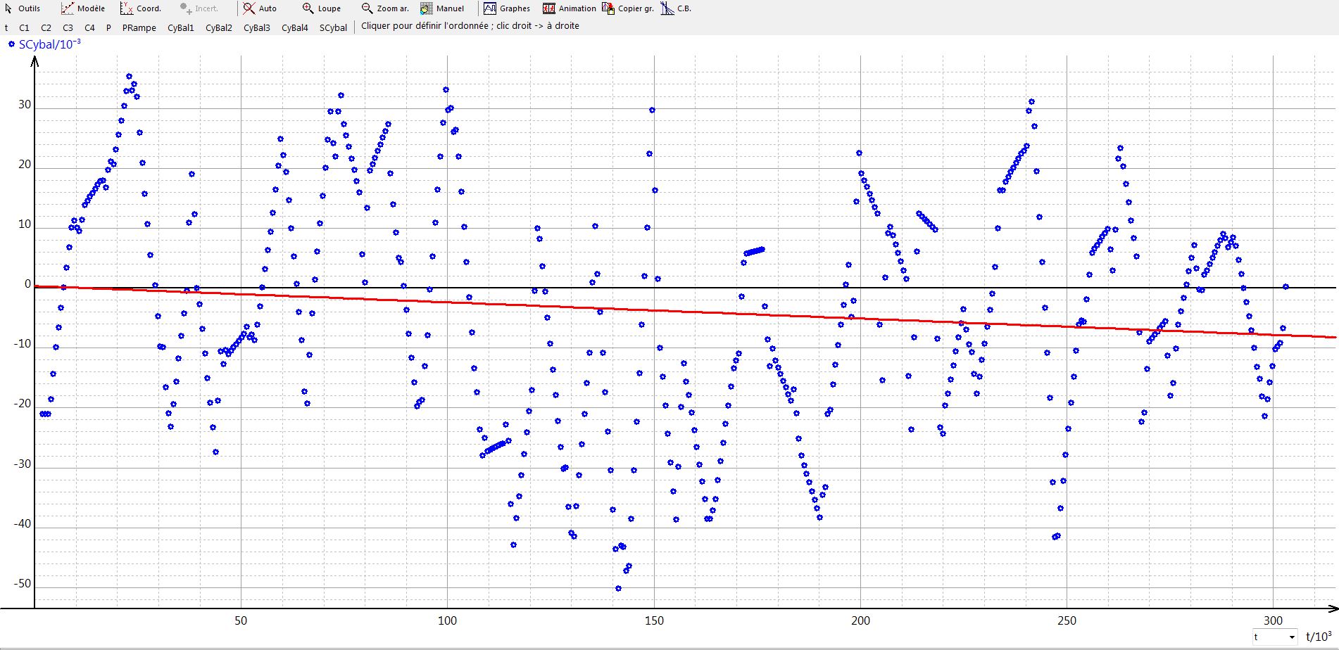Expand the abscissa variable dropdown

1291,637
